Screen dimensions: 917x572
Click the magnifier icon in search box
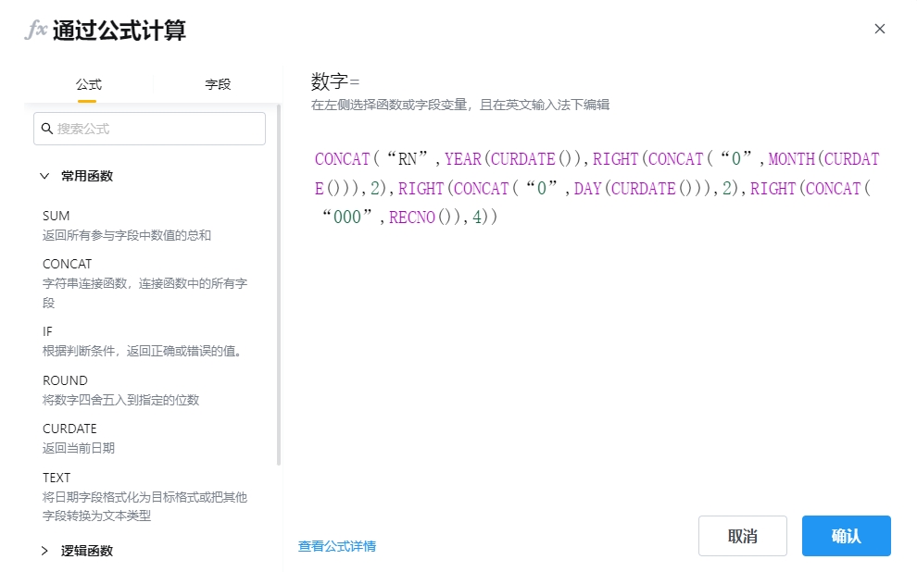[x=46, y=129]
